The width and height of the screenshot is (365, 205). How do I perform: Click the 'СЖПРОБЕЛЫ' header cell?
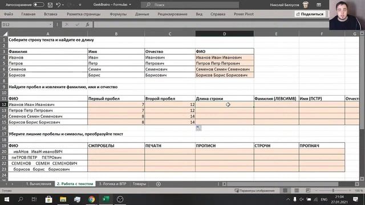click(x=116, y=146)
